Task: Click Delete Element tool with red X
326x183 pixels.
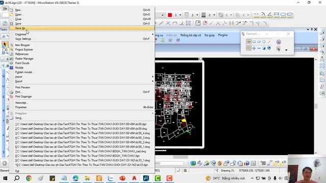Action: [205, 23]
